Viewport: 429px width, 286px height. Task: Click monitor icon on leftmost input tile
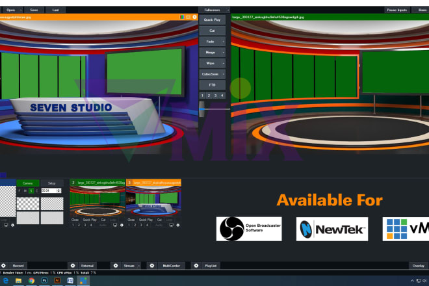(x=6, y=225)
